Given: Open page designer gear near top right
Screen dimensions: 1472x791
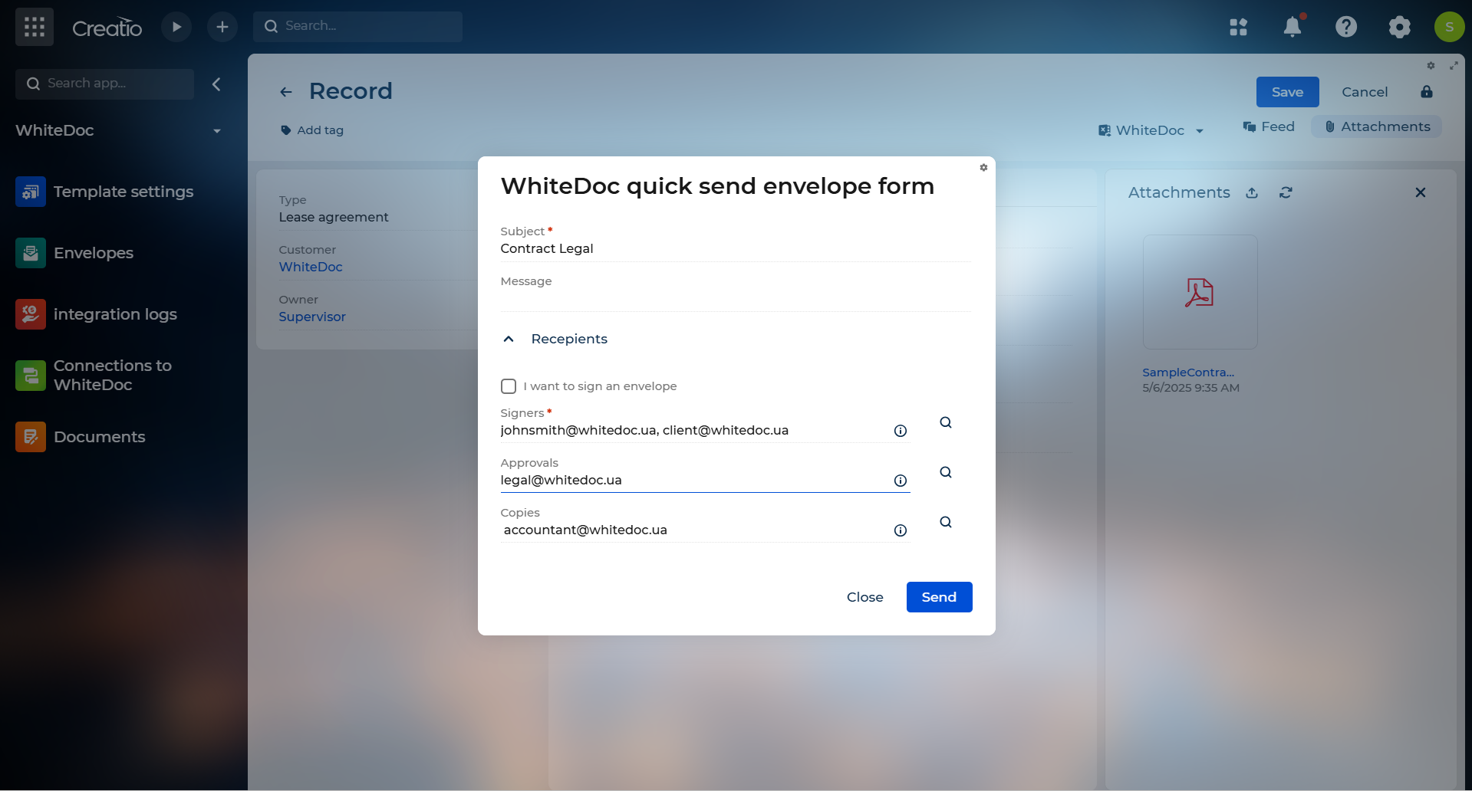Looking at the screenshot, I should [1431, 66].
